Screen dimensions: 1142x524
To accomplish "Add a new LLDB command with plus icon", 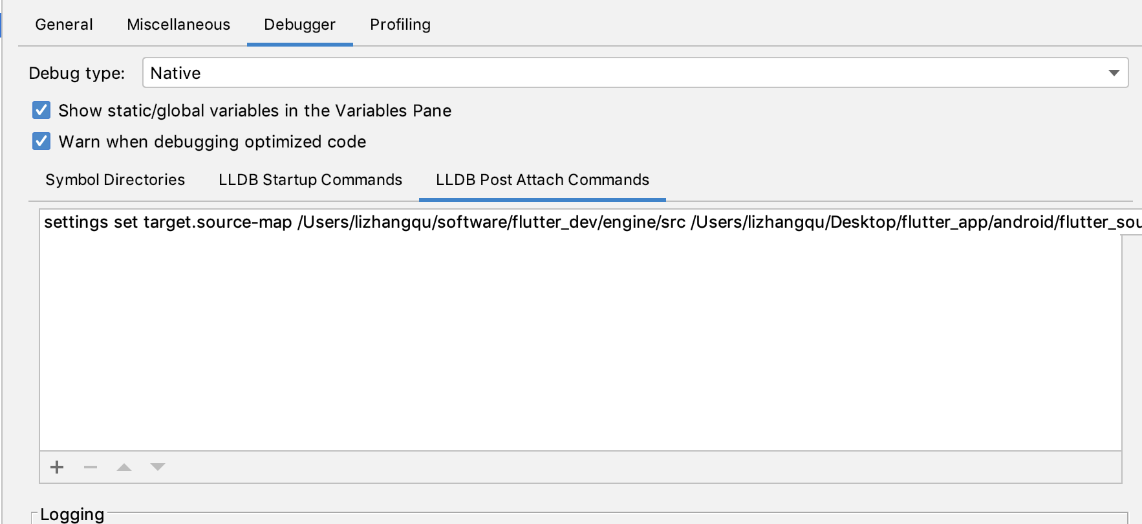I will [x=57, y=467].
